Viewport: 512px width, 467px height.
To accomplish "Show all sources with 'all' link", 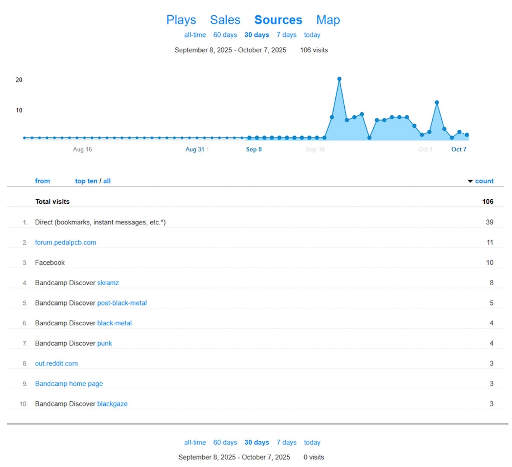I will click(x=107, y=181).
